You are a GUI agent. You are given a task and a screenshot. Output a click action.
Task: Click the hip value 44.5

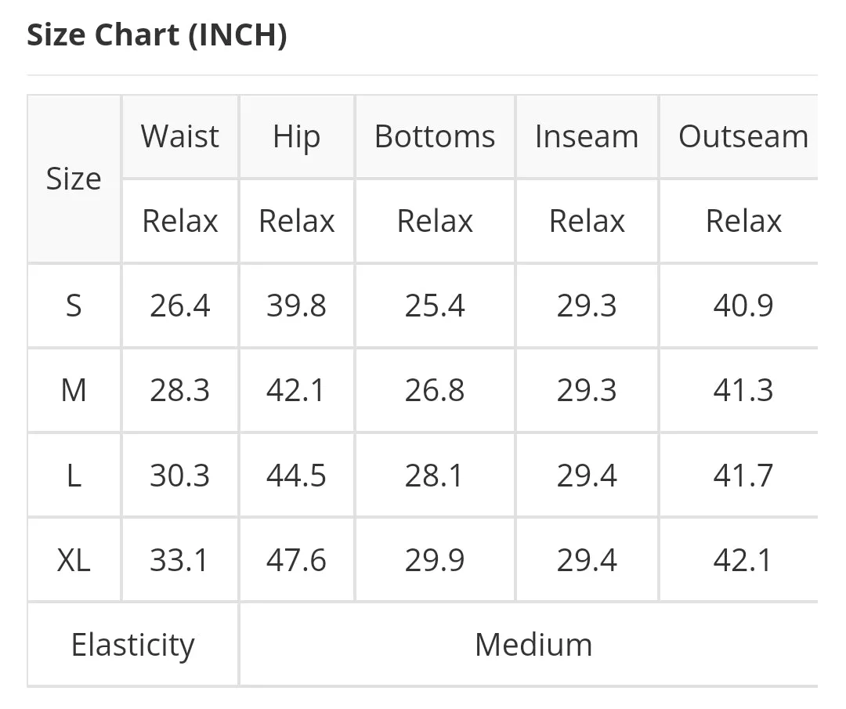[x=296, y=476]
